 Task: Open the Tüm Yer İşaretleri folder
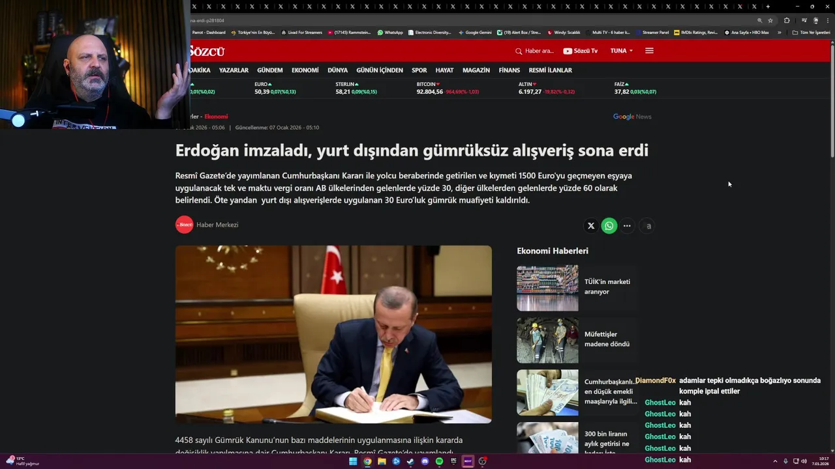(x=811, y=32)
